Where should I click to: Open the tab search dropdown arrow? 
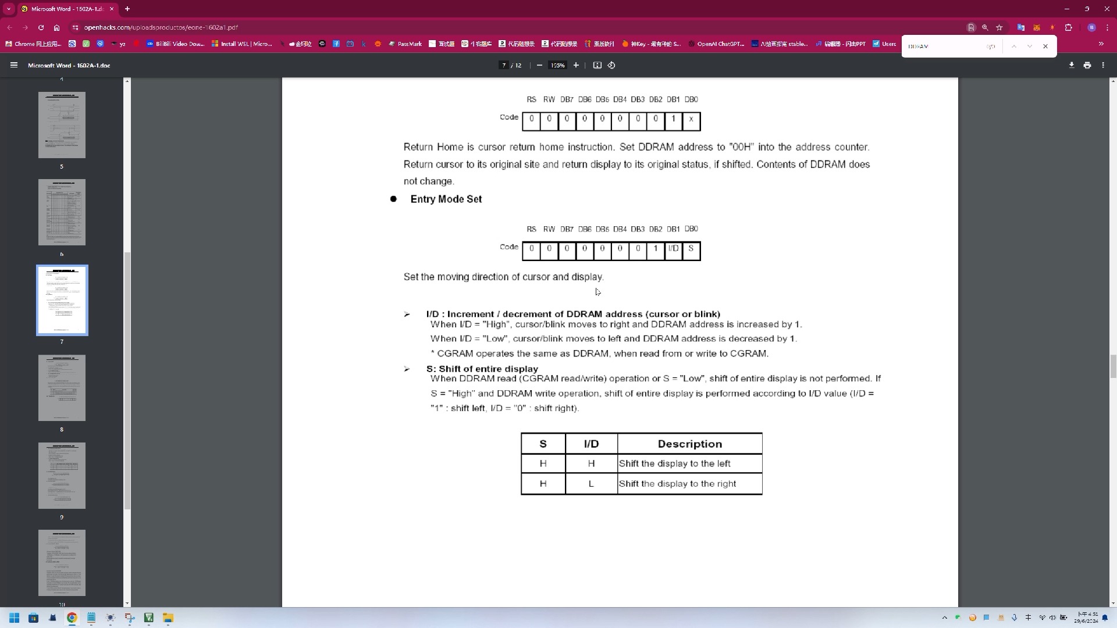[x=9, y=9]
